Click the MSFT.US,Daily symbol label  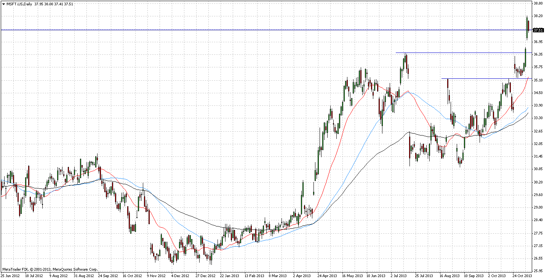point(19,4)
